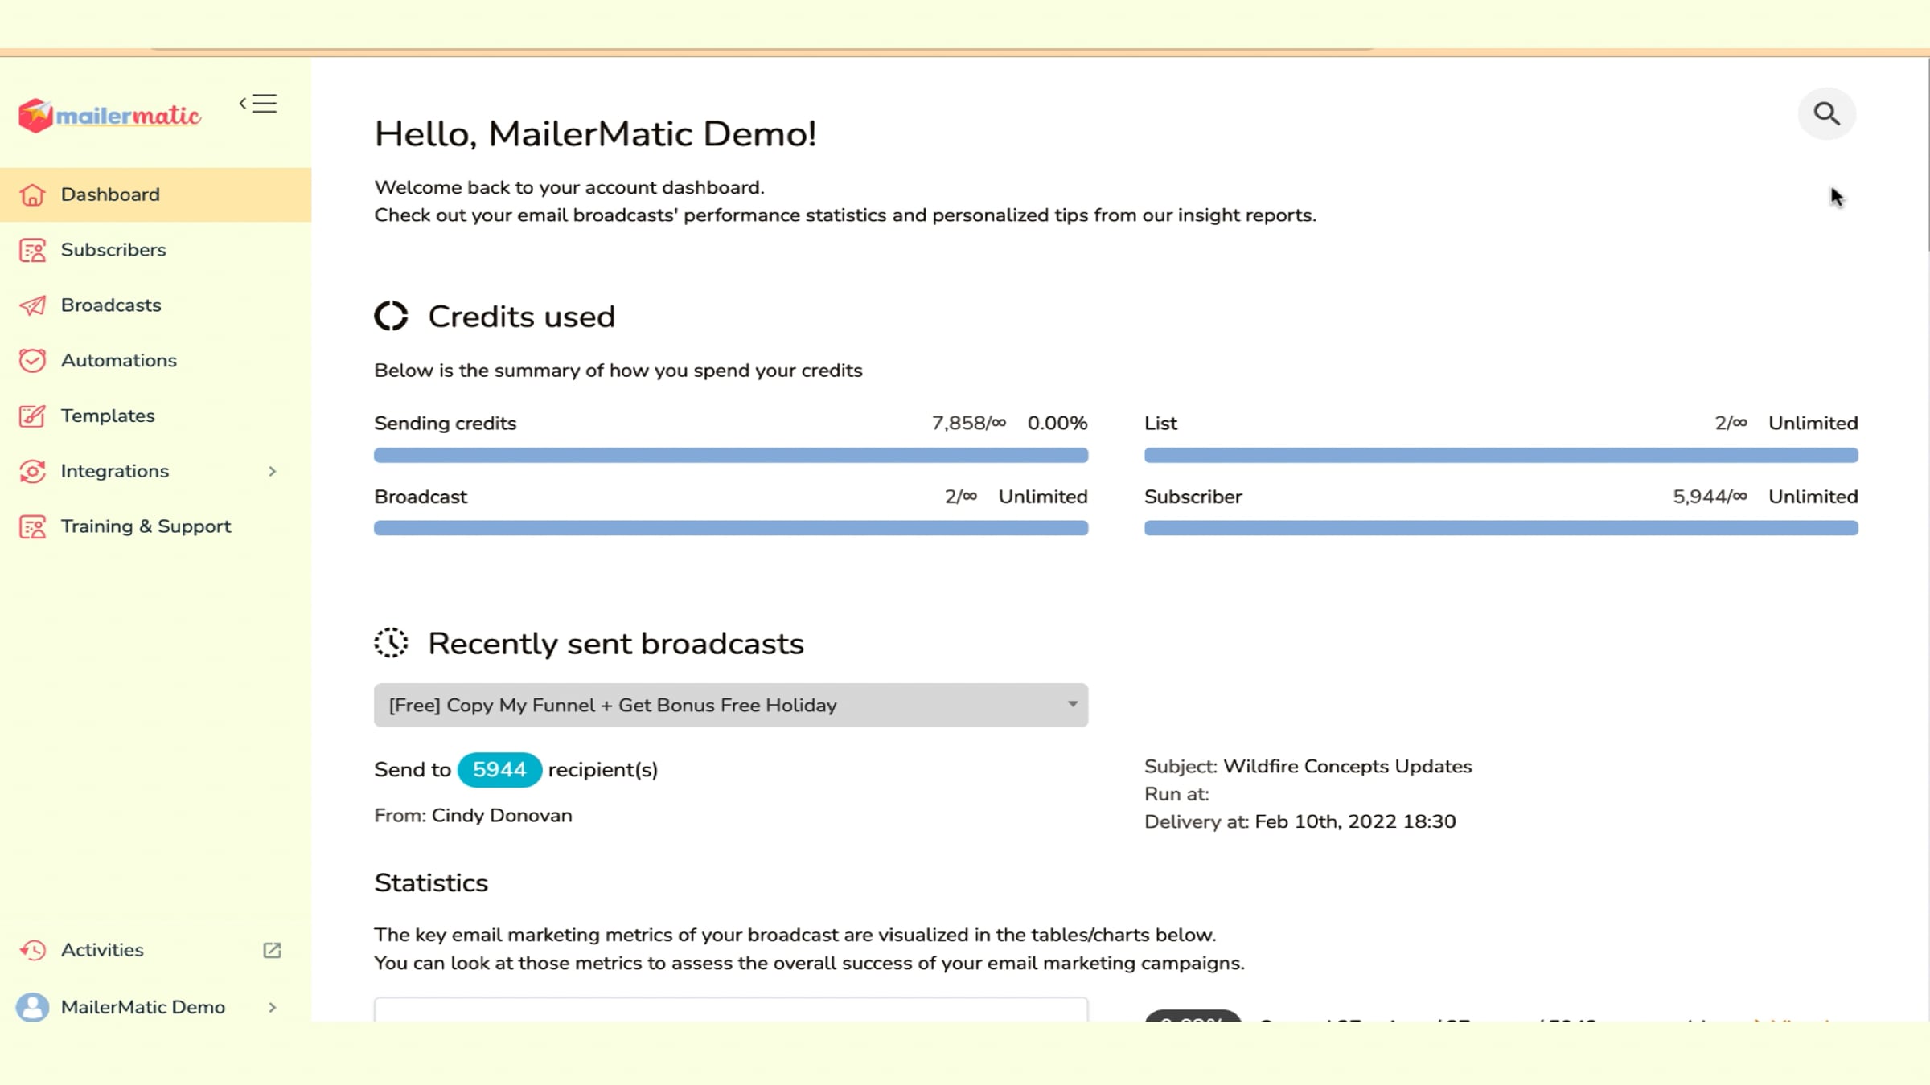Open the Activities link
Image resolution: width=1930 pixels, height=1085 pixels.
102,950
